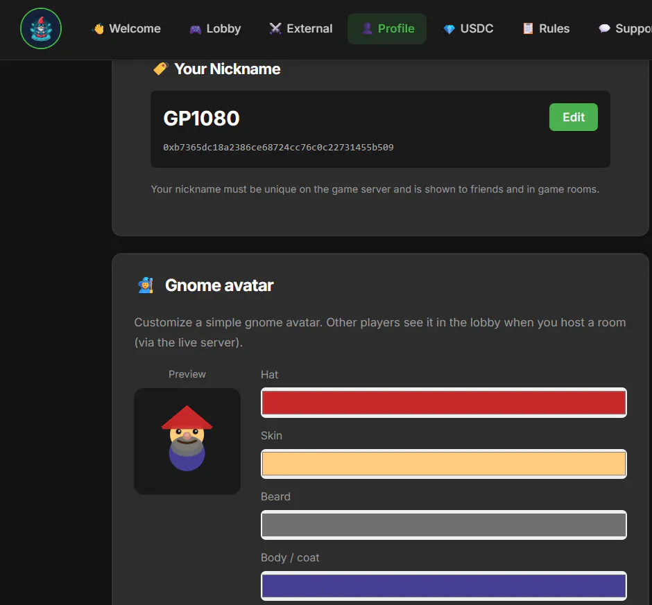Click the Customize a simple gnome avatar description

click(x=380, y=333)
